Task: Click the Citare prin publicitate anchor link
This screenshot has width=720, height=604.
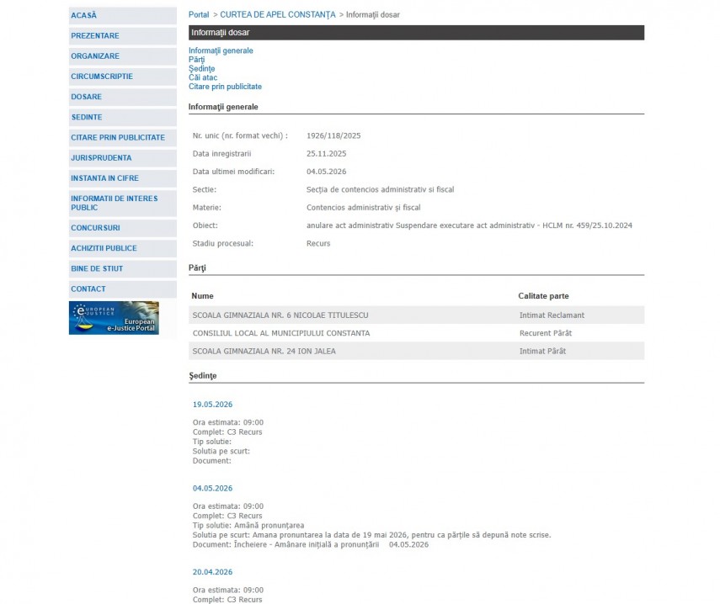Action: click(x=225, y=86)
